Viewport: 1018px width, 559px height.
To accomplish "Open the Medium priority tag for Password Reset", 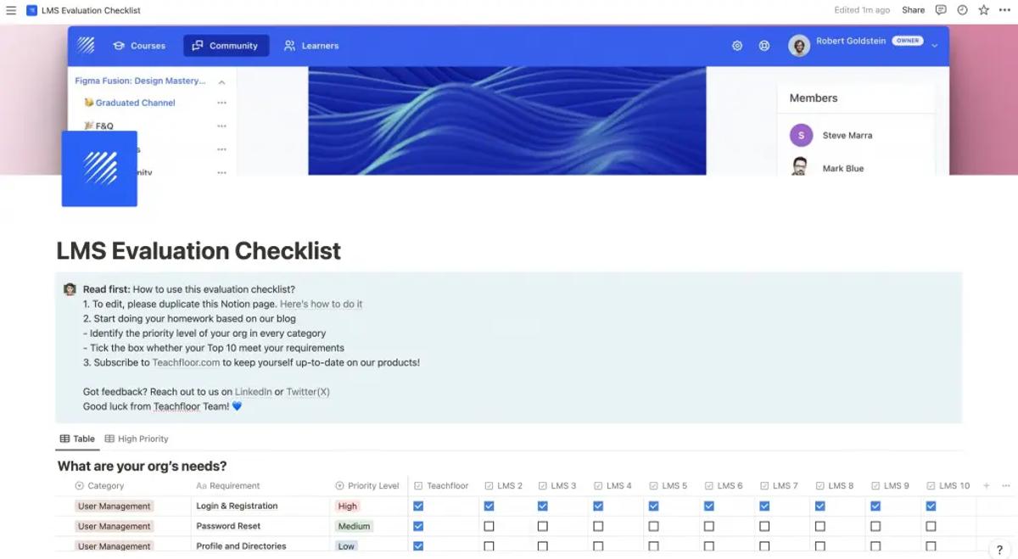I will click(354, 526).
